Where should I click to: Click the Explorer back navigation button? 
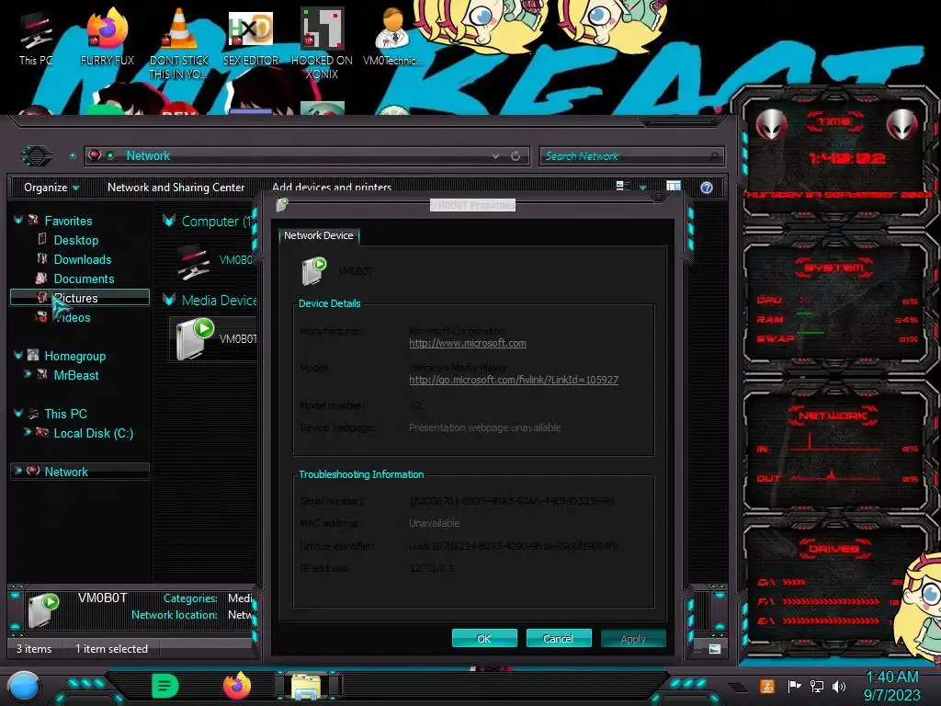click(x=37, y=156)
